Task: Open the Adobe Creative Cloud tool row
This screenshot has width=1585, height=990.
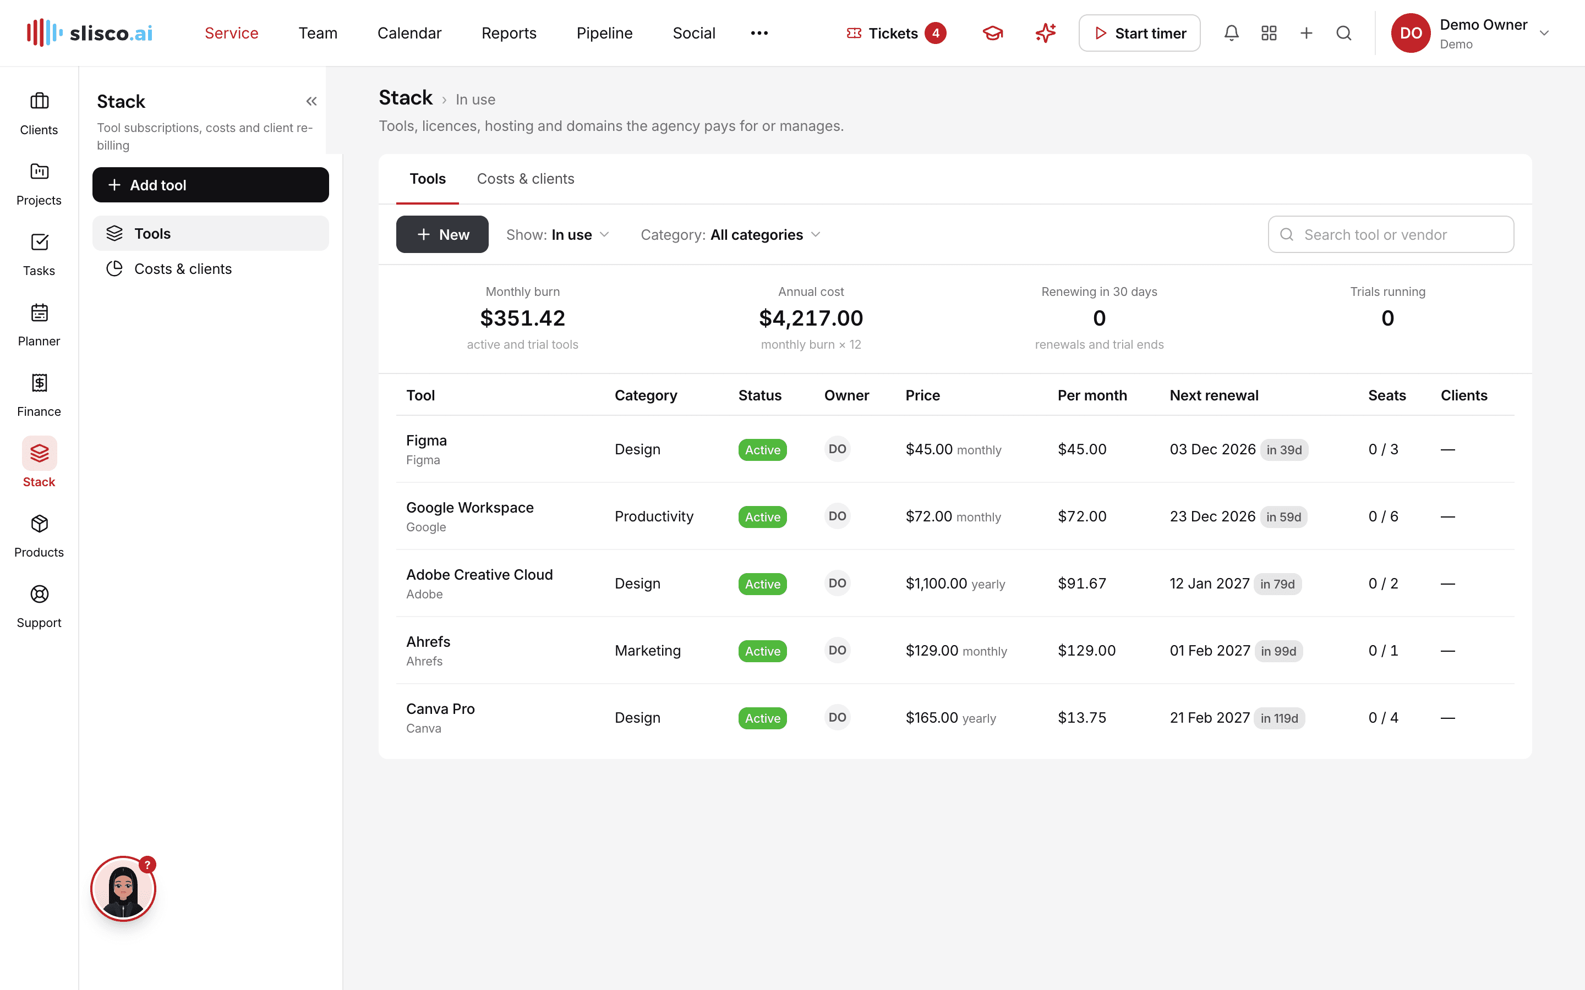Action: tap(955, 584)
